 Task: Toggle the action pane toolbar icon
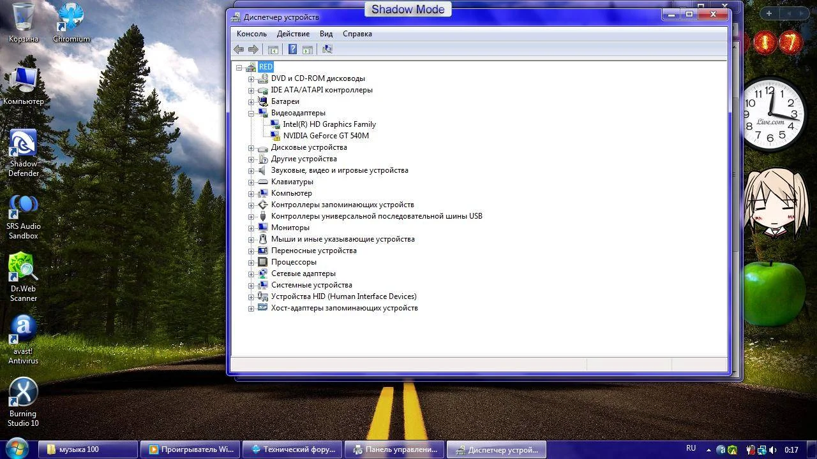[x=308, y=49]
